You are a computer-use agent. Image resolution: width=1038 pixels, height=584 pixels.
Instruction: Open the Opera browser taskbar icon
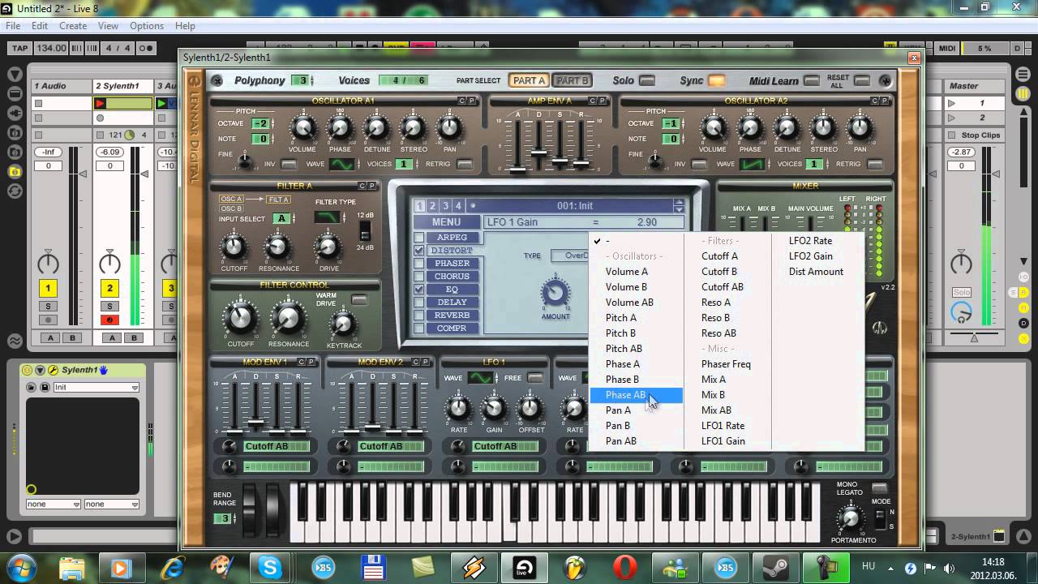pos(624,567)
